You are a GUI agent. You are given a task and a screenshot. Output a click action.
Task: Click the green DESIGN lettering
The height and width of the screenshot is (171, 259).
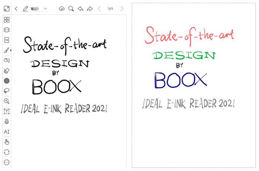184,56
